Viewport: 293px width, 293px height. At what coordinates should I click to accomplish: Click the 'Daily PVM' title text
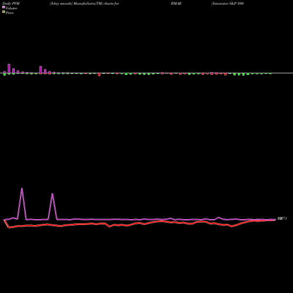(x=11, y=4)
